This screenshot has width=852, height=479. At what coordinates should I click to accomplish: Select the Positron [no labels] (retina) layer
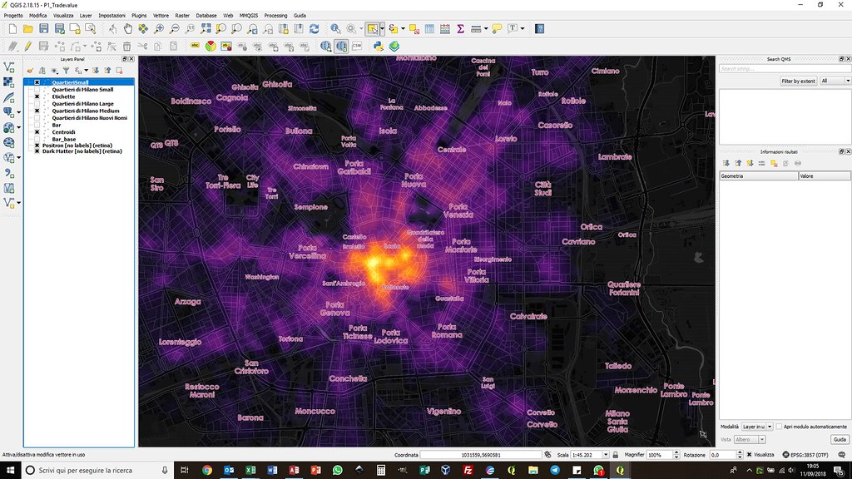click(77, 146)
